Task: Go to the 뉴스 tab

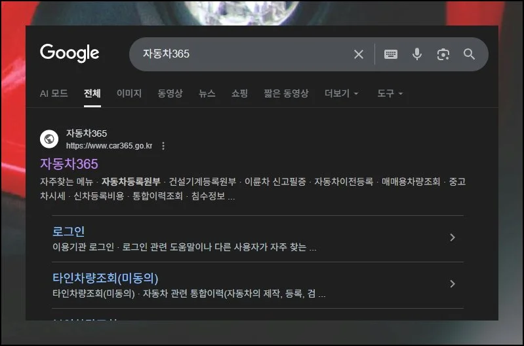Action: pos(207,94)
